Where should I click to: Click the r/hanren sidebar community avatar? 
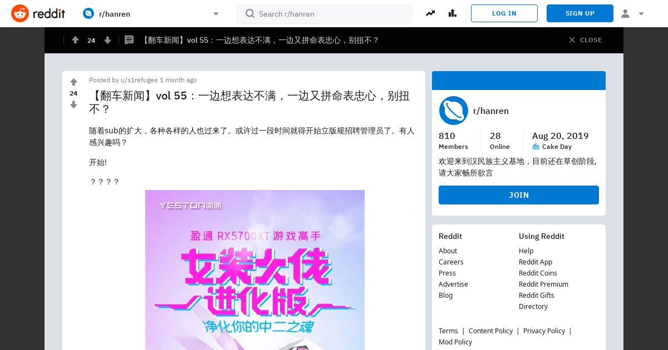(454, 111)
